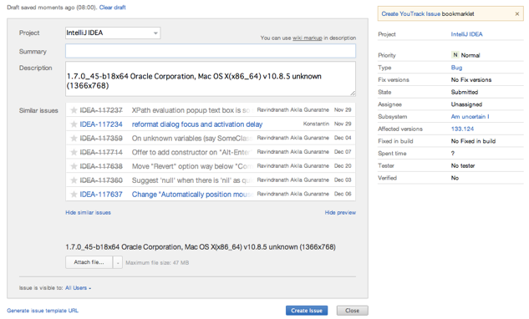Click the Verified No value
Screen dimensions: 529x319
455,178
